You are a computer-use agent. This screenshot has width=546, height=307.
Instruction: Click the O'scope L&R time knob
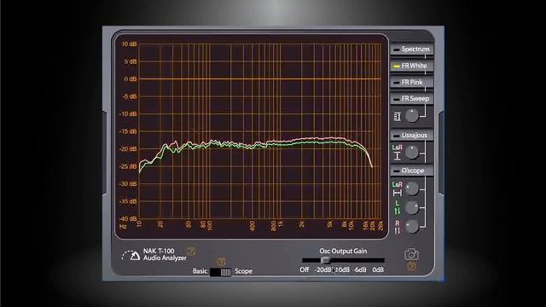pyautogui.click(x=412, y=188)
